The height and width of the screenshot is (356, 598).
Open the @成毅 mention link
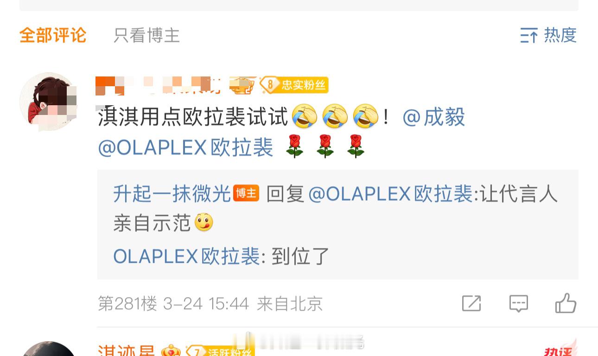tap(433, 117)
